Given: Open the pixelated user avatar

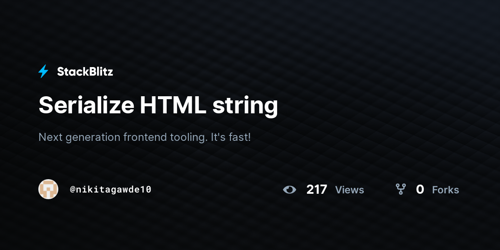Looking at the screenshot, I should pyautogui.click(x=48, y=189).
